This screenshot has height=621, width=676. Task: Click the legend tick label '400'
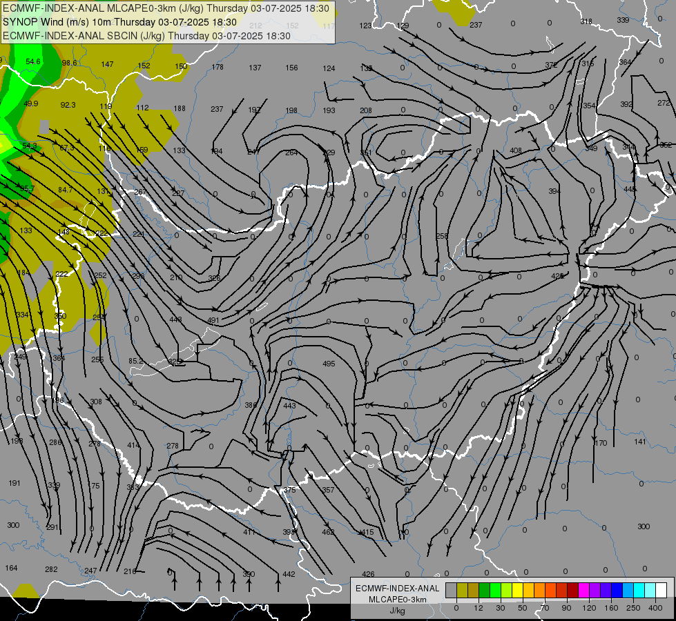click(655, 608)
